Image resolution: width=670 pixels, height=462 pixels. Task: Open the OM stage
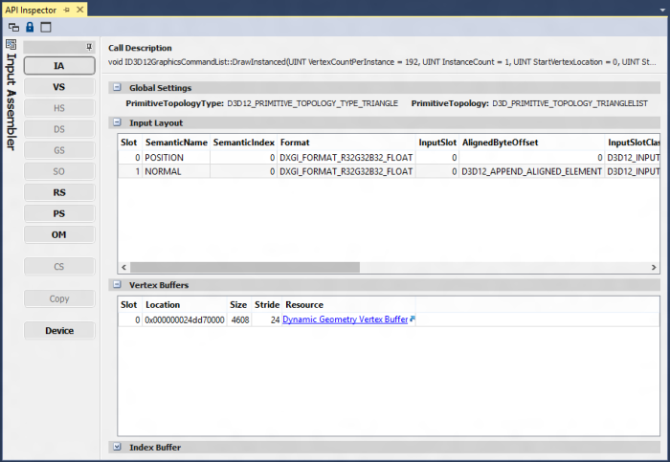pyautogui.click(x=59, y=235)
